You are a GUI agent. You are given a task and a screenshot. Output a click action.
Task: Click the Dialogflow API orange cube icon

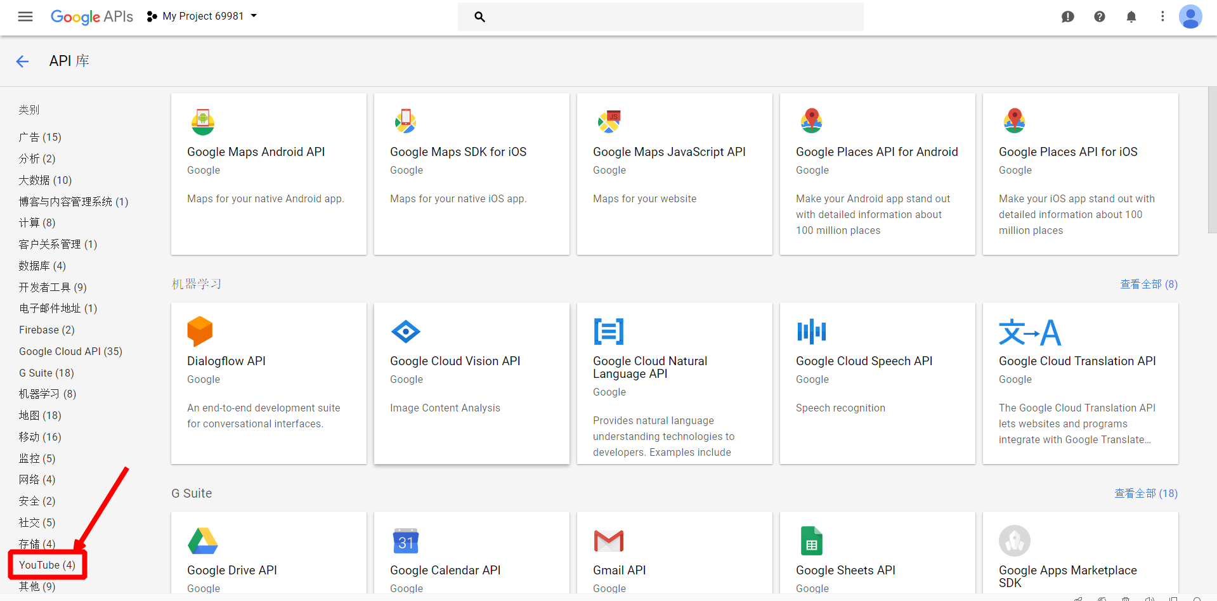click(x=200, y=331)
